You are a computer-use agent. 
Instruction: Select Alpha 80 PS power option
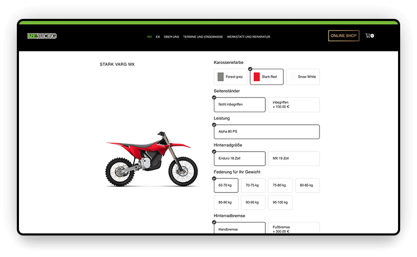pos(266,132)
